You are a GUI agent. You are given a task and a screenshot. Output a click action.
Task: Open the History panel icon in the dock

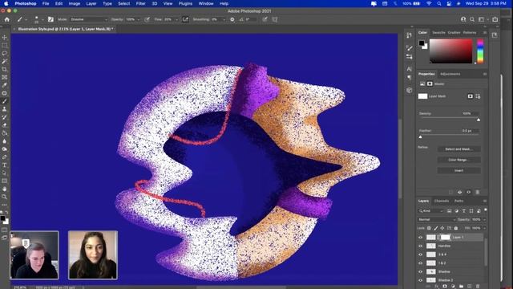click(409, 35)
